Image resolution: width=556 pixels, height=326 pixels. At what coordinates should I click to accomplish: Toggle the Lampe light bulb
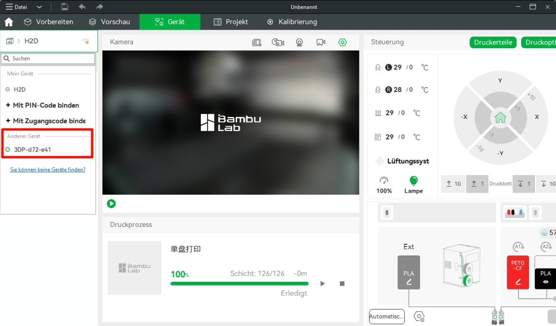click(x=414, y=185)
